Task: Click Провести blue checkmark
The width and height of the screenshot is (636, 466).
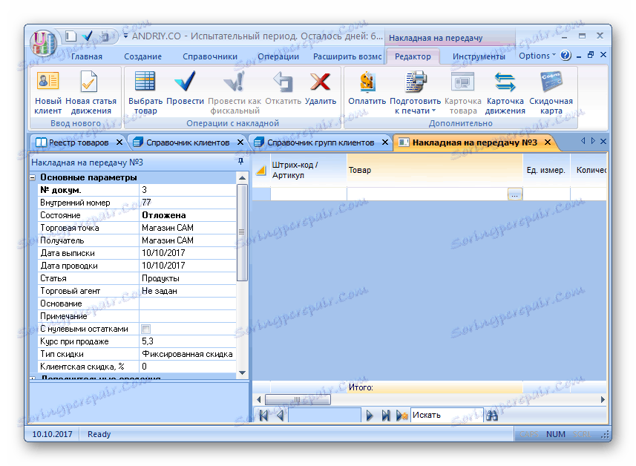Action: pos(185,81)
